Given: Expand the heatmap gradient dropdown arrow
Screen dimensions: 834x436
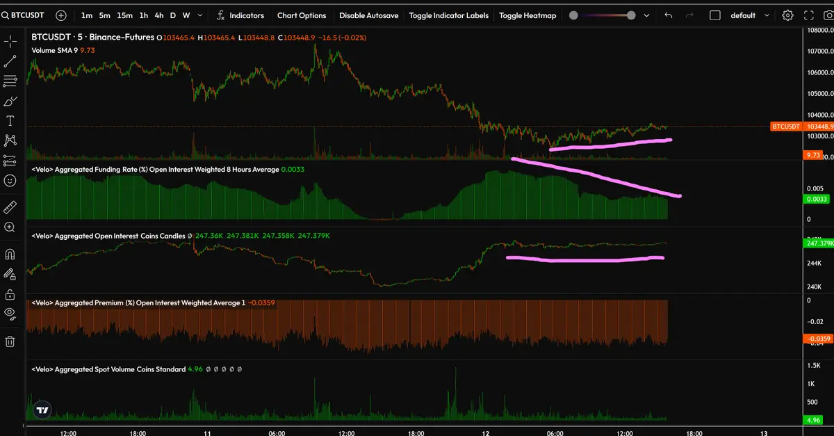Looking at the screenshot, I should point(648,15).
